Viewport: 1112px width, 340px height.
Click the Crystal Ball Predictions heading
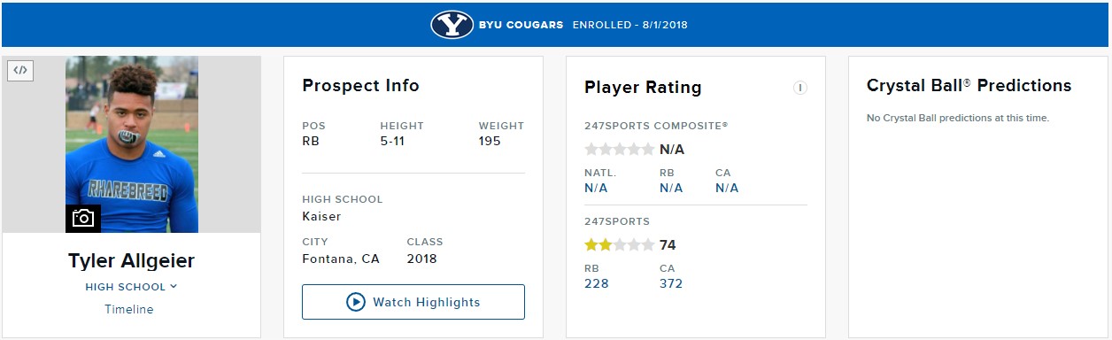(x=969, y=86)
